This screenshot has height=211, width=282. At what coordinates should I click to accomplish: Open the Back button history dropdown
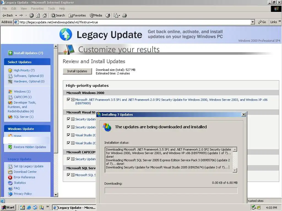coord(16,15)
